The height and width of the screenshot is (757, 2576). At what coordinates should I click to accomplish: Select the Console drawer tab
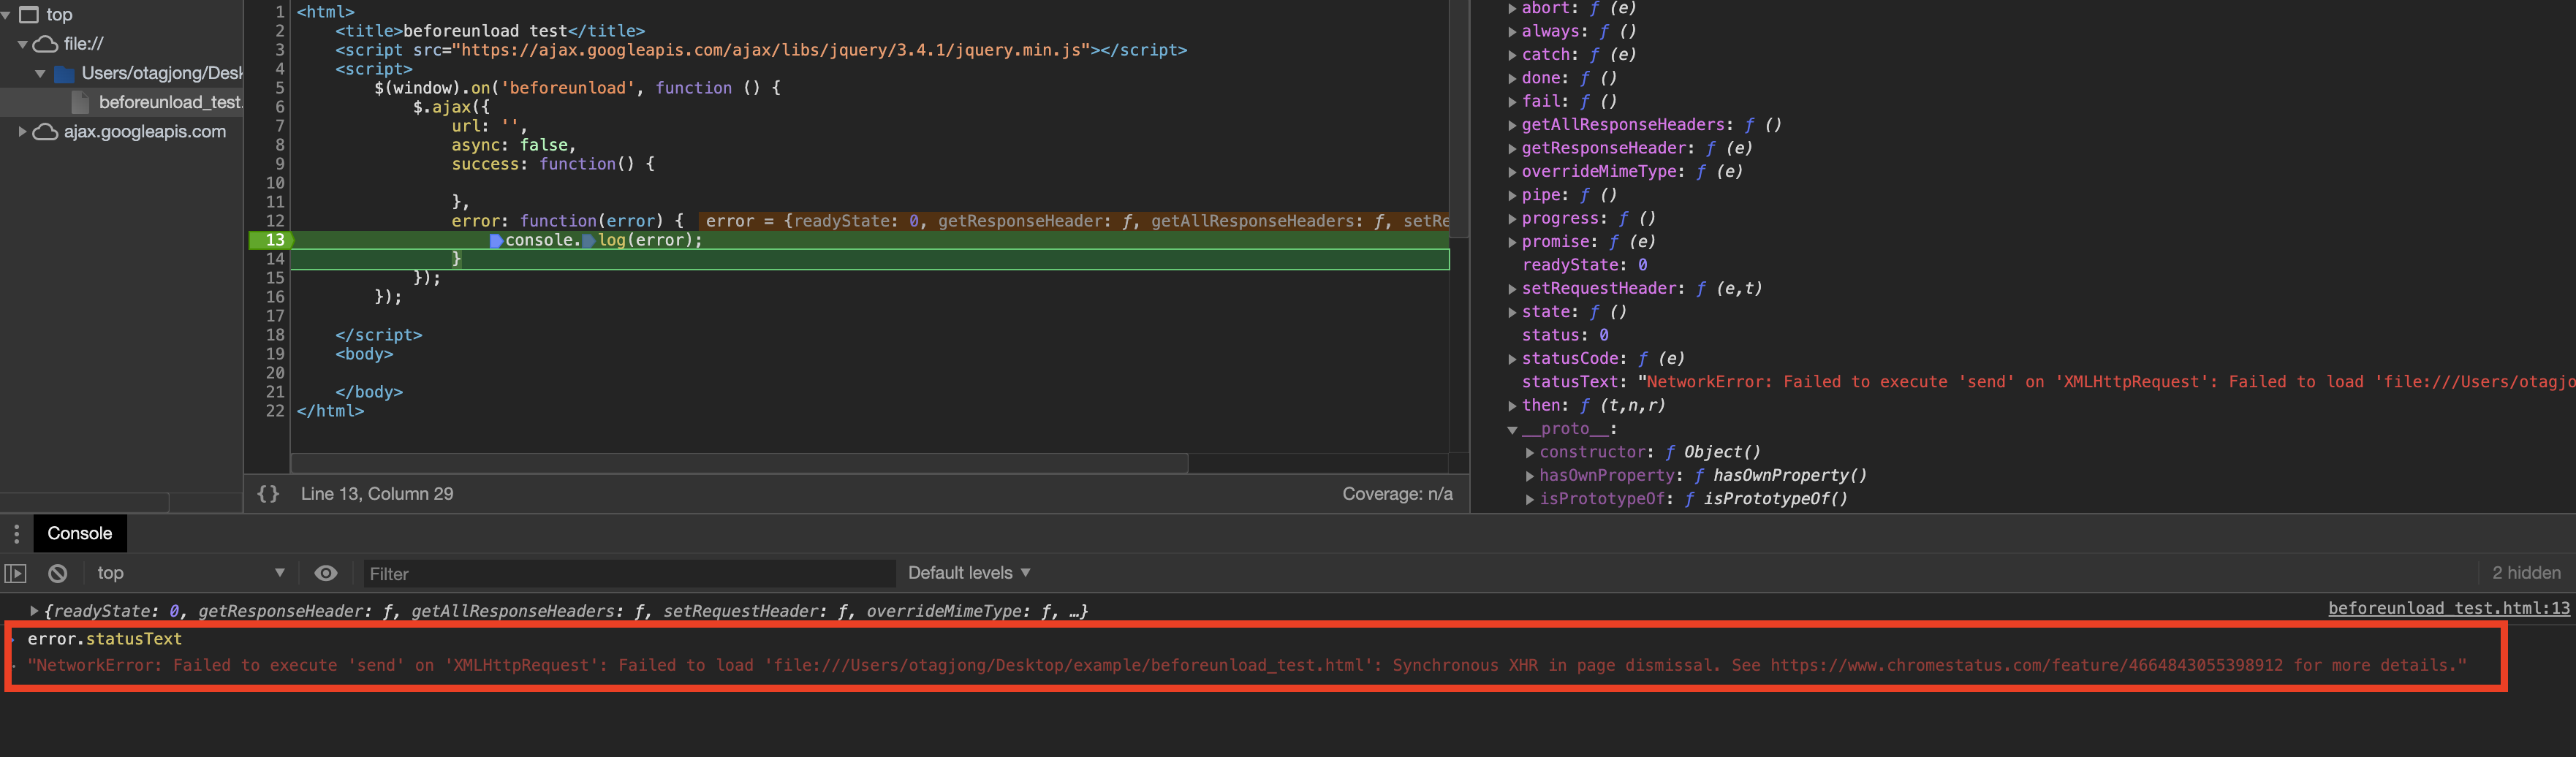(x=80, y=533)
